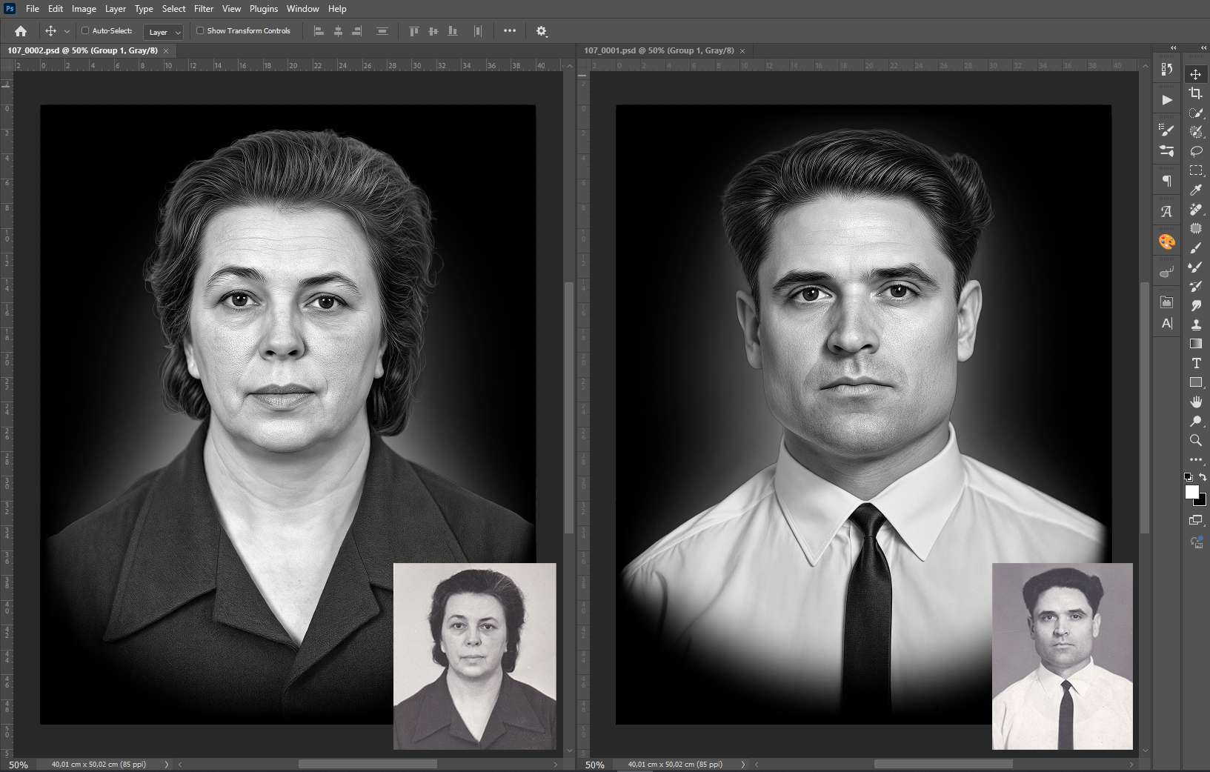Enable the Auto-Select checkbox
Image resolution: width=1210 pixels, height=772 pixels.
85,31
